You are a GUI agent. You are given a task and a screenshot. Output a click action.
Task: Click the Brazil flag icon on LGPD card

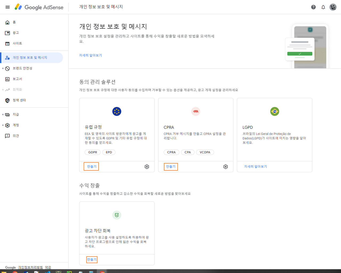click(x=275, y=111)
